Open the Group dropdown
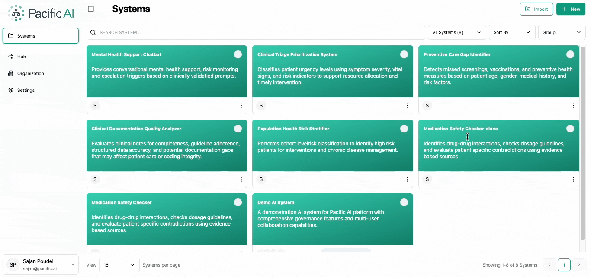 point(561,32)
